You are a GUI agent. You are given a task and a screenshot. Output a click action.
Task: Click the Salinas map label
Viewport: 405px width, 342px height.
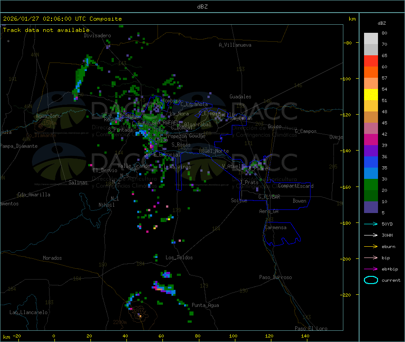(x=78, y=182)
